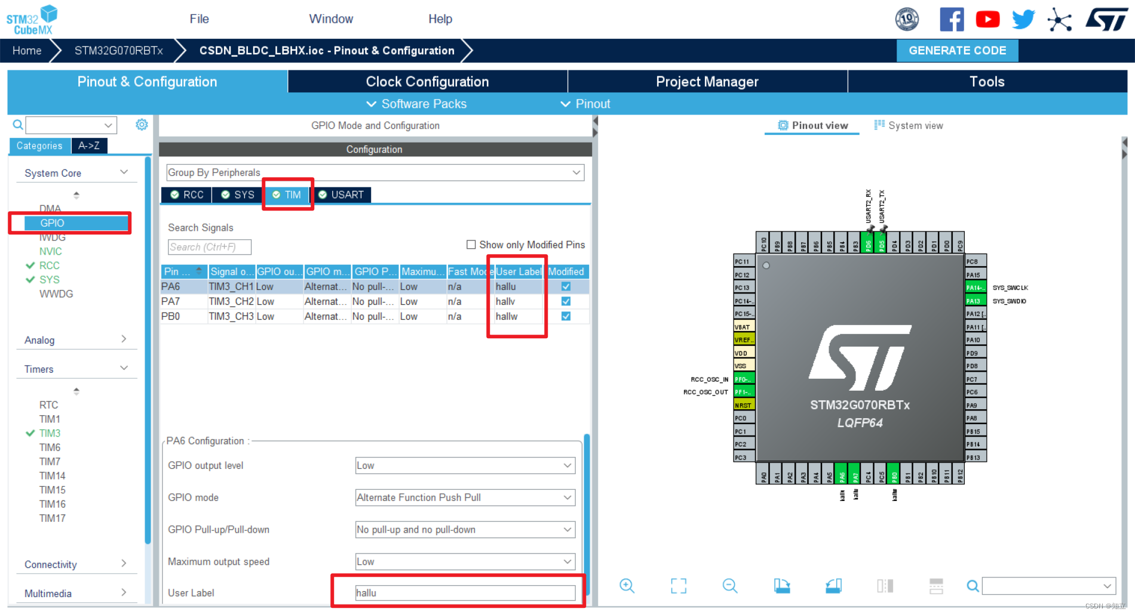
Task: Click the ST community network icon
Action: (1060, 19)
